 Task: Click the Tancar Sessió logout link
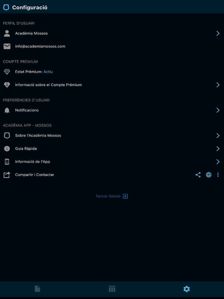point(112,196)
